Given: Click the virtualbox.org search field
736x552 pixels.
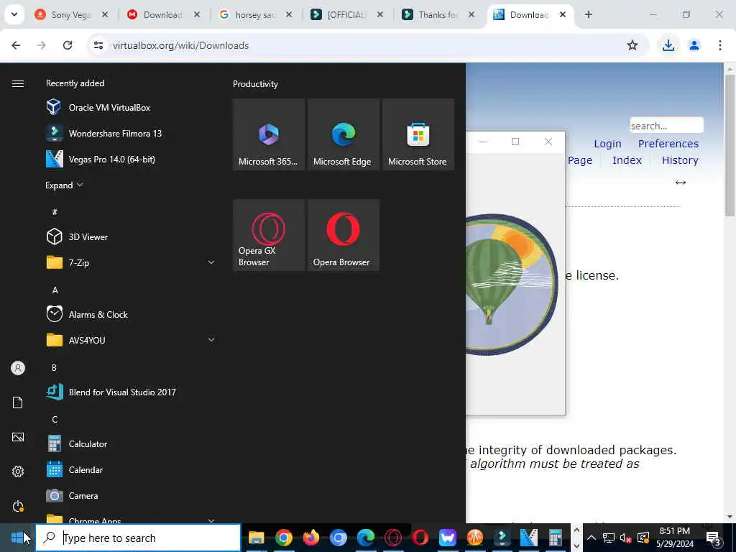Looking at the screenshot, I should click(x=666, y=126).
